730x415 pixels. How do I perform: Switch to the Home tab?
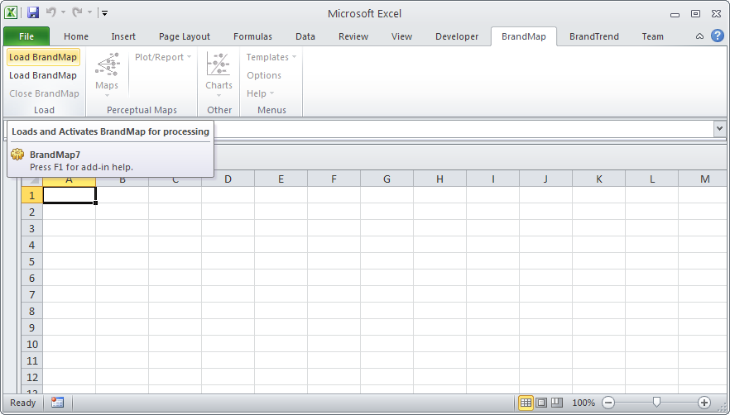coord(76,36)
